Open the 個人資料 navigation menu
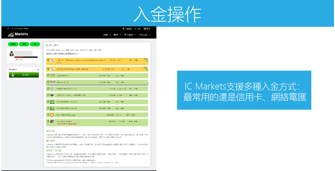The width and height of the screenshot is (335, 171). pyautogui.click(x=130, y=35)
